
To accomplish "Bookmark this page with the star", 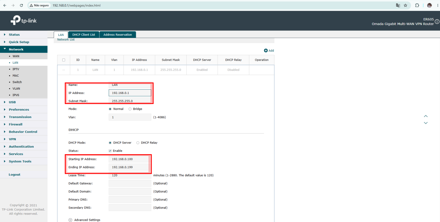I will pos(406,5).
